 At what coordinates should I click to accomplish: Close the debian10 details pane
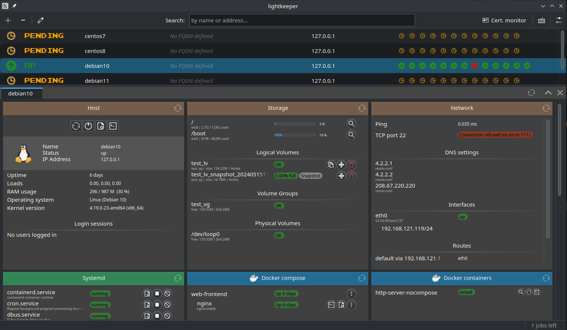(x=560, y=92)
